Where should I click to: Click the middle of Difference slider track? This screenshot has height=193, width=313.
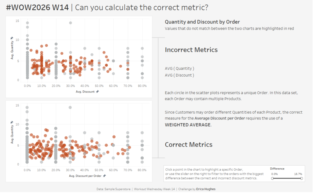click(x=287, y=178)
